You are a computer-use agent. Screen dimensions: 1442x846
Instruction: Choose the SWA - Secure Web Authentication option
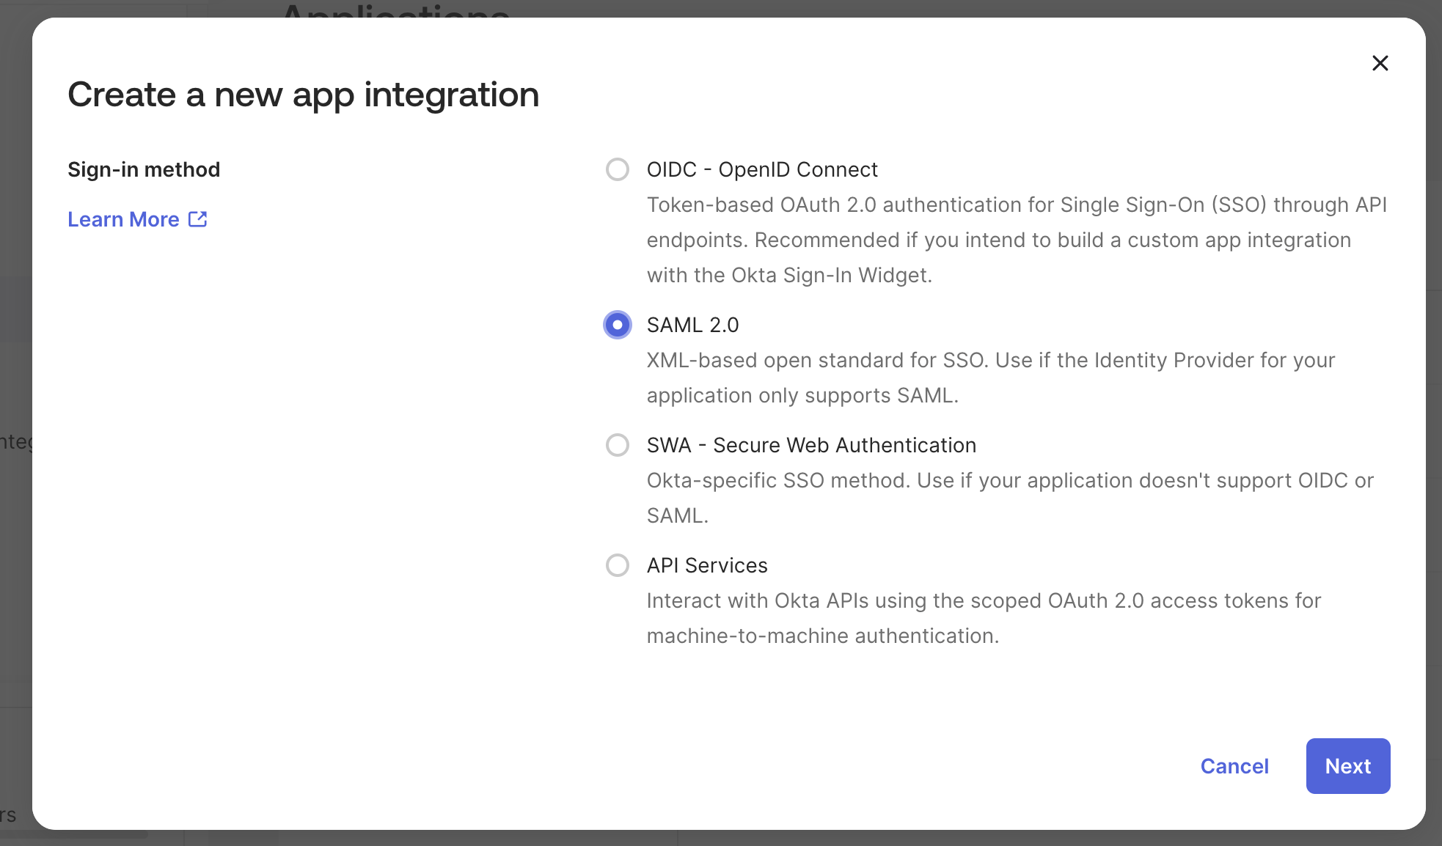(x=618, y=445)
